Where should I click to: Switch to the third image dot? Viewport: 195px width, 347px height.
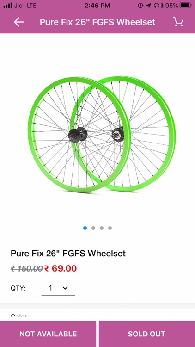pos(102,228)
